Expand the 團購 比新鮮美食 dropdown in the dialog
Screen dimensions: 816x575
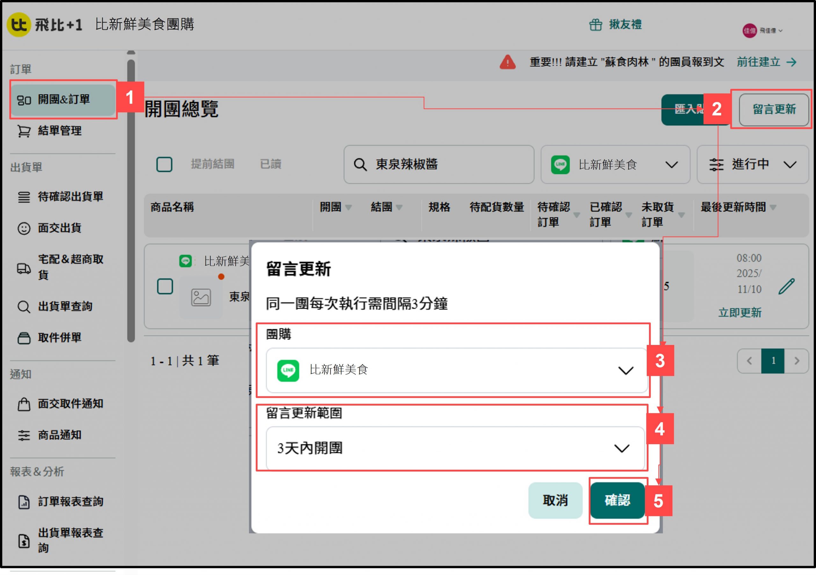(x=456, y=370)
